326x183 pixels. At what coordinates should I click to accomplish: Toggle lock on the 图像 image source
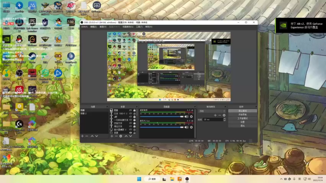click(134, 110)
